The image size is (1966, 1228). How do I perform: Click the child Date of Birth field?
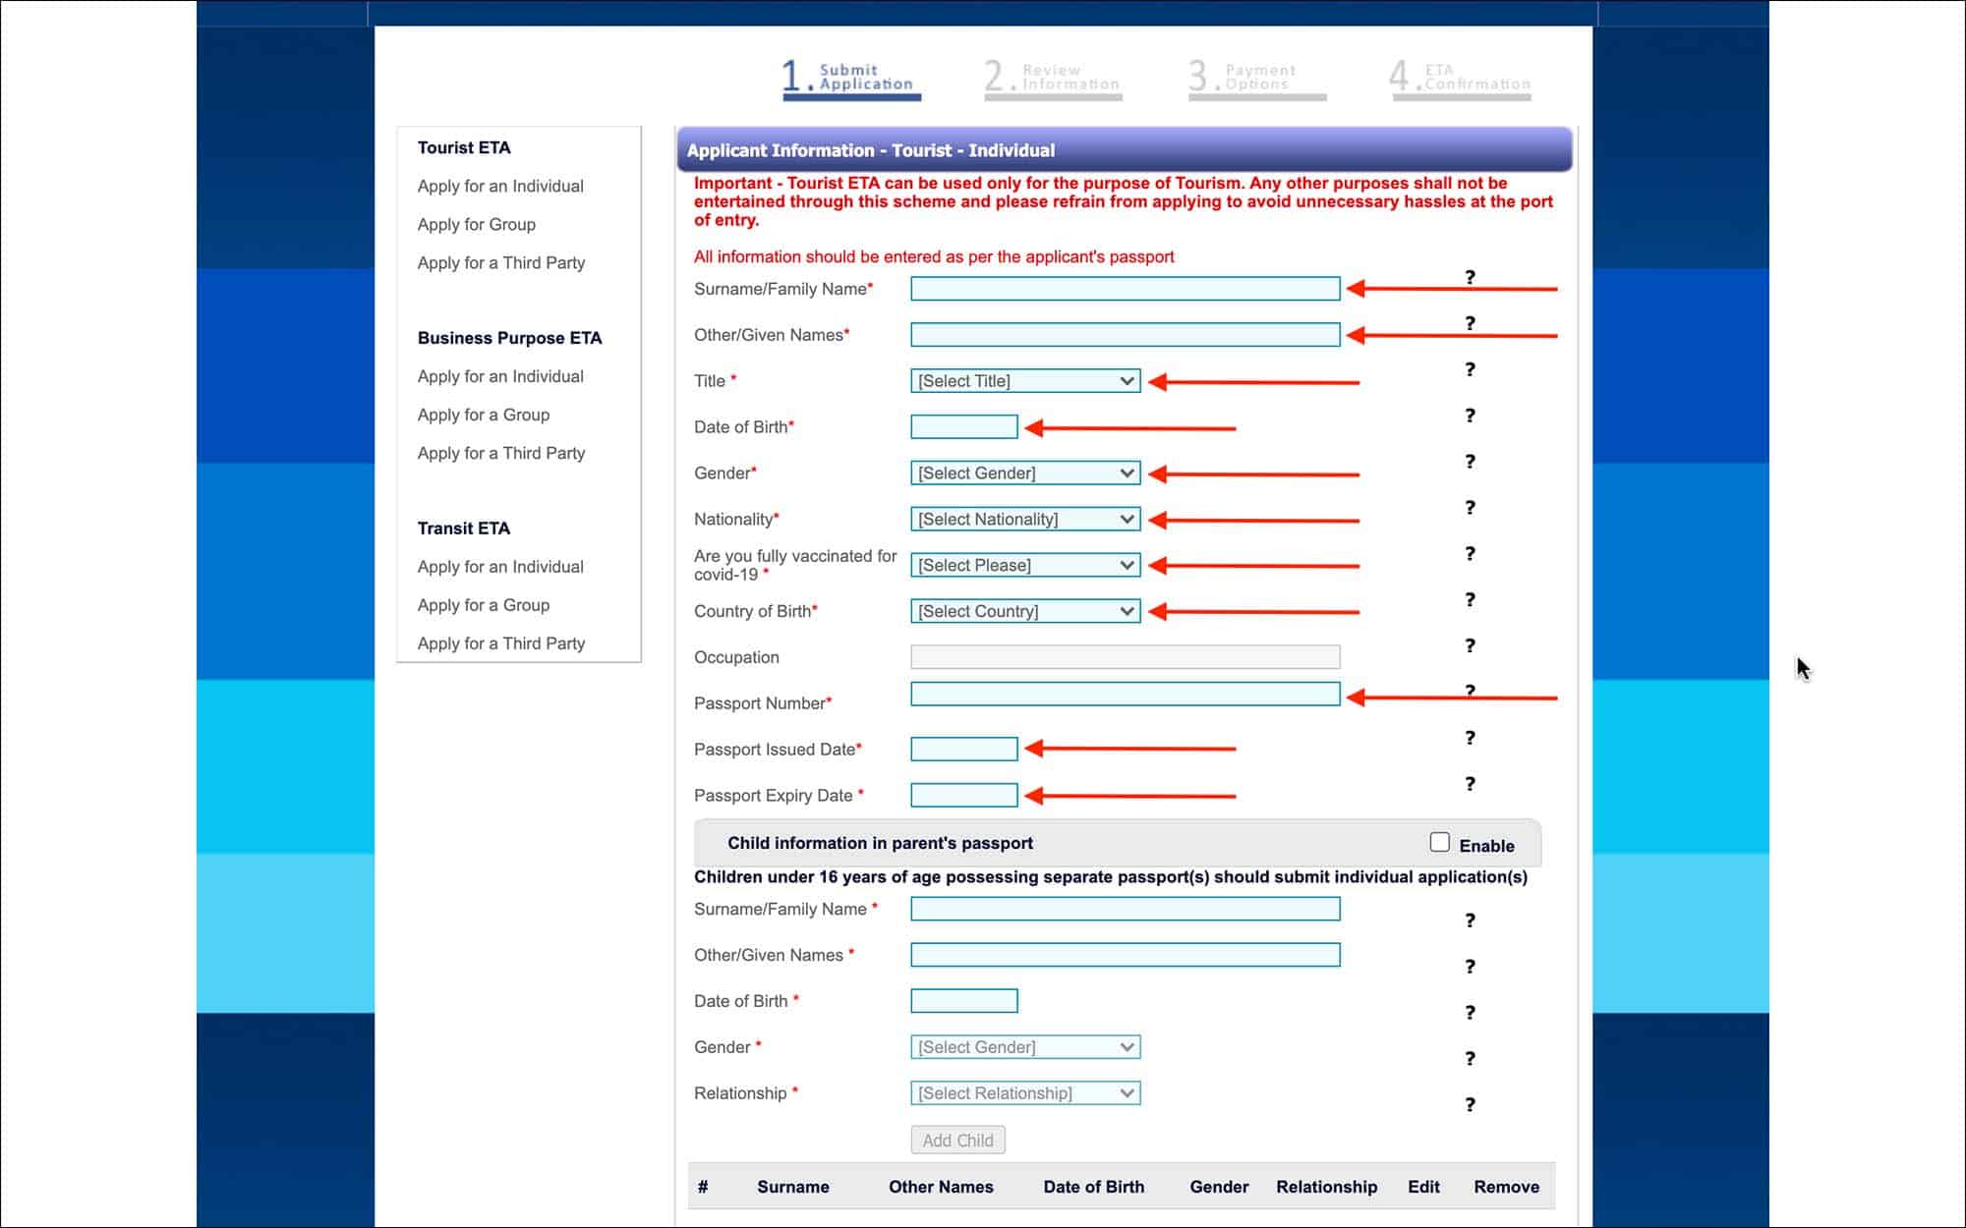click(964, 1001)
